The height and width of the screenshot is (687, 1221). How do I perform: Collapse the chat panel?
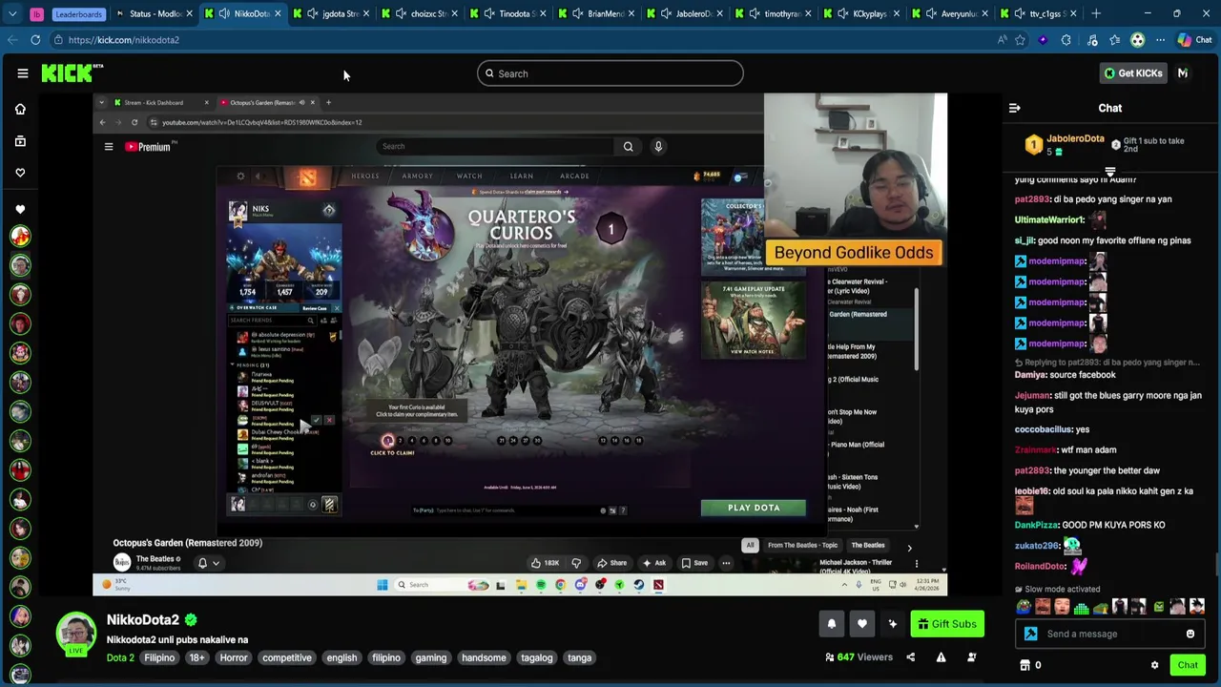pos(1014,108)
